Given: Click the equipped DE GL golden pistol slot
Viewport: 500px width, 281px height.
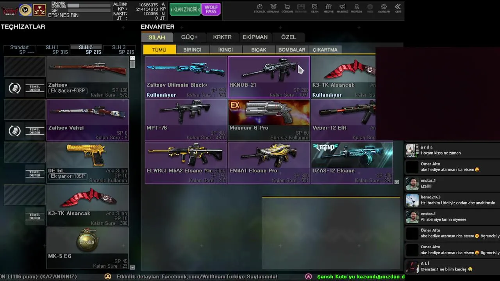Looking at the screenshot, I should coord(87,163).
